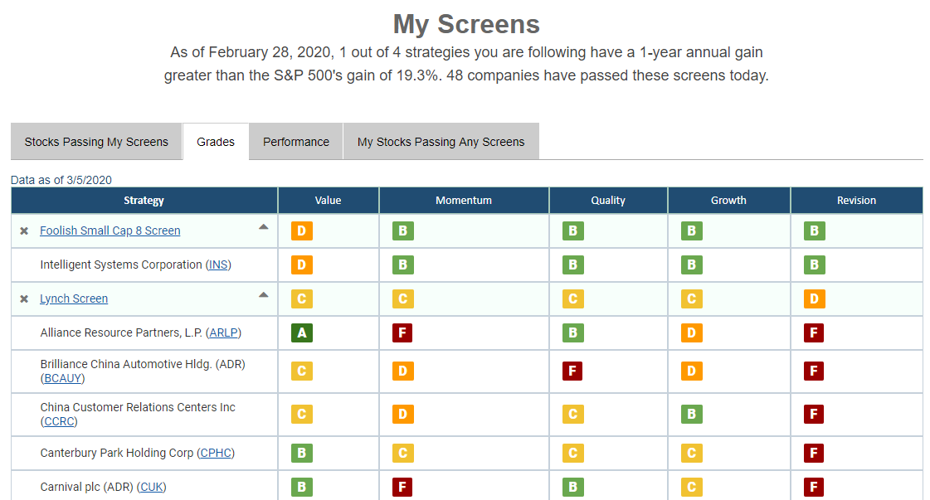Switch to the Performance tab
Image resolution: width=930 pixels, height=500 pixels.
(296, 142)
